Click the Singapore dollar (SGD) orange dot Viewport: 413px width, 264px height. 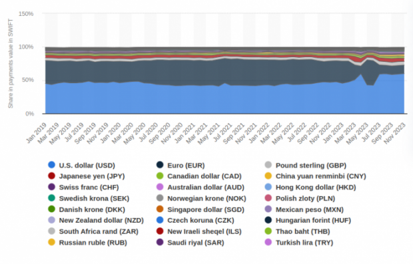pyautogui.click(x=160, y=209)
